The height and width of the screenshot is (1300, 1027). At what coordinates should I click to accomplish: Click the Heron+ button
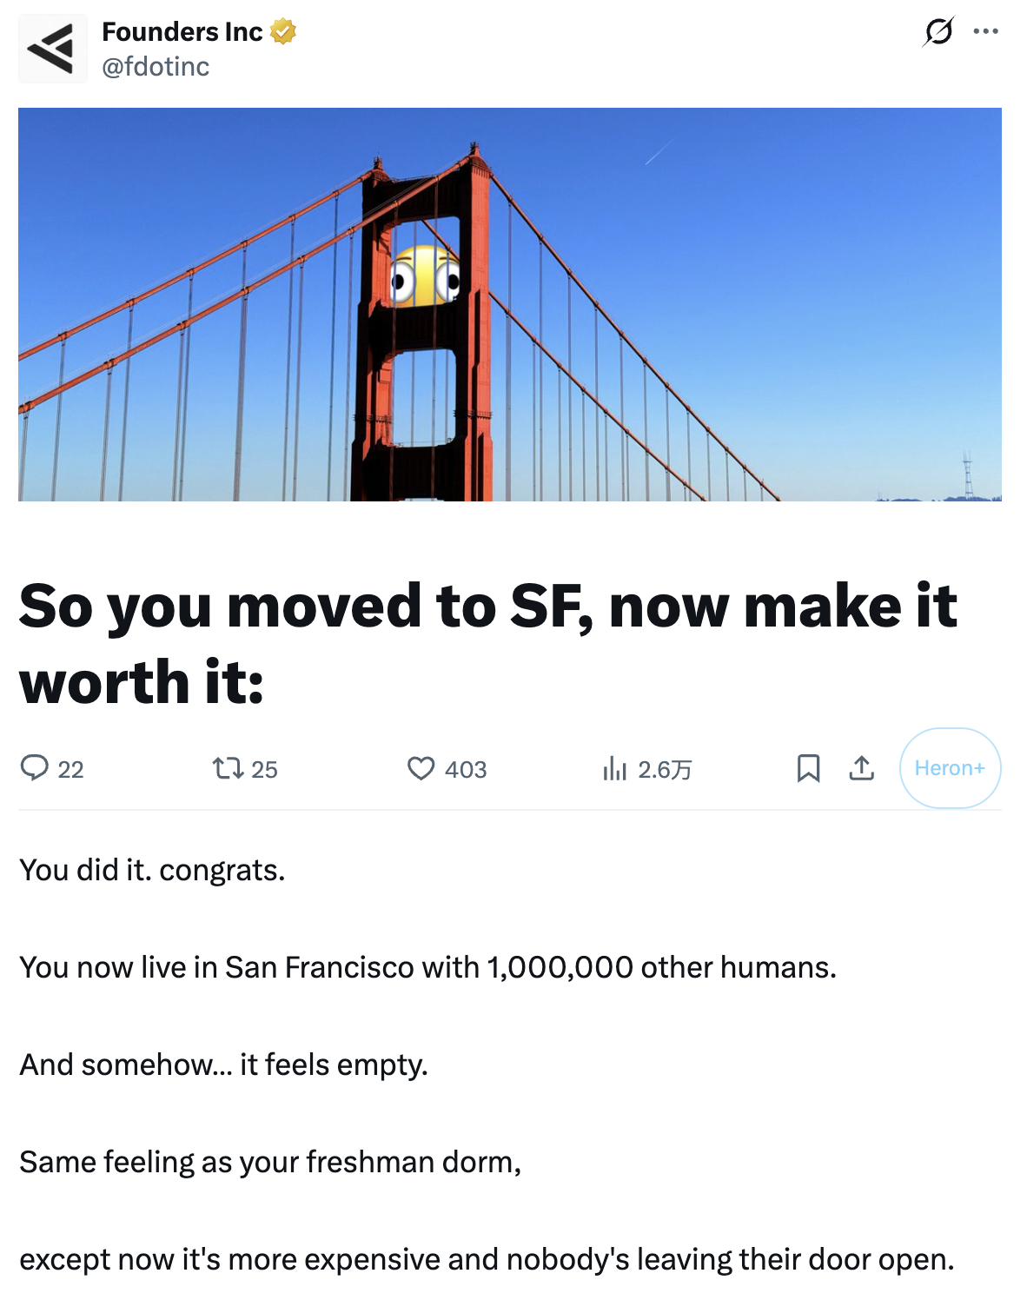950,768
